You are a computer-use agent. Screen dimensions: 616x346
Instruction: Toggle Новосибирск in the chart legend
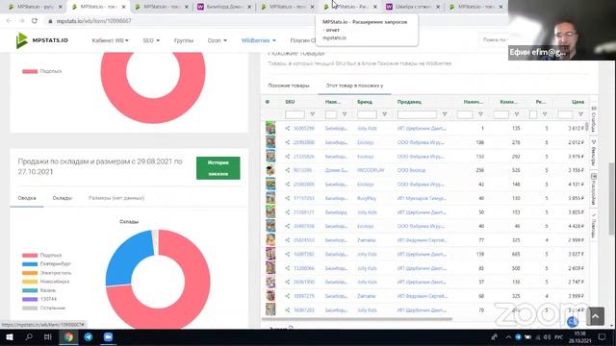click(45, 282)
